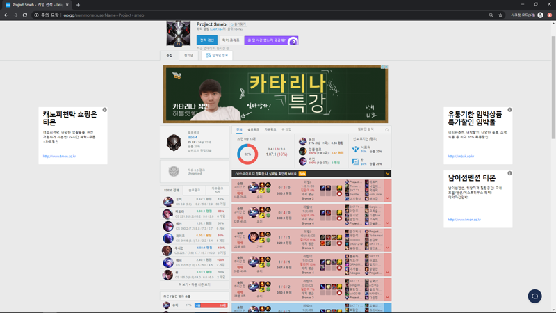Open the tmon.co.kr link in lower right ad

tap(464, 220)
